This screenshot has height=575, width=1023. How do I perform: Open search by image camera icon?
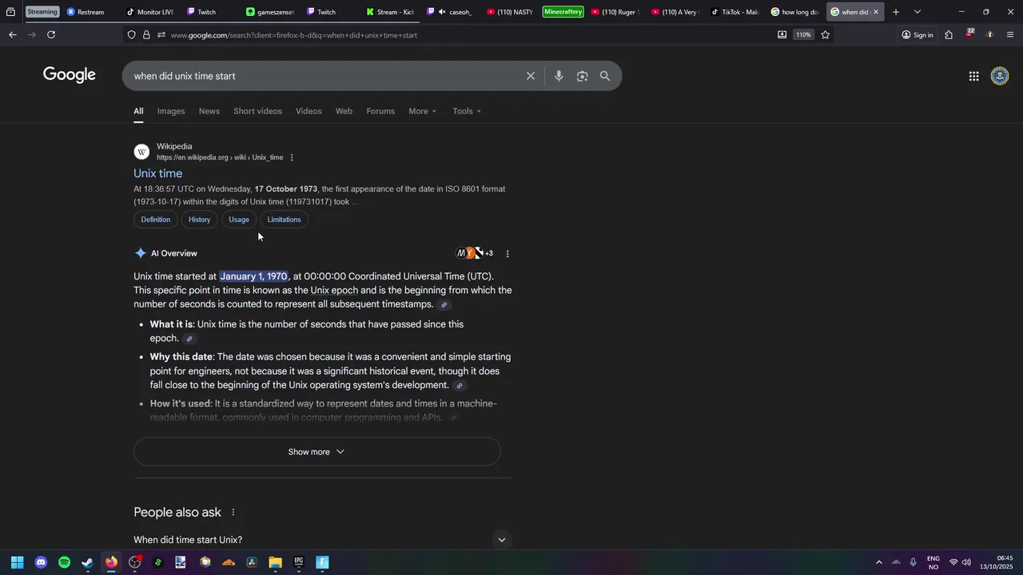582,76
